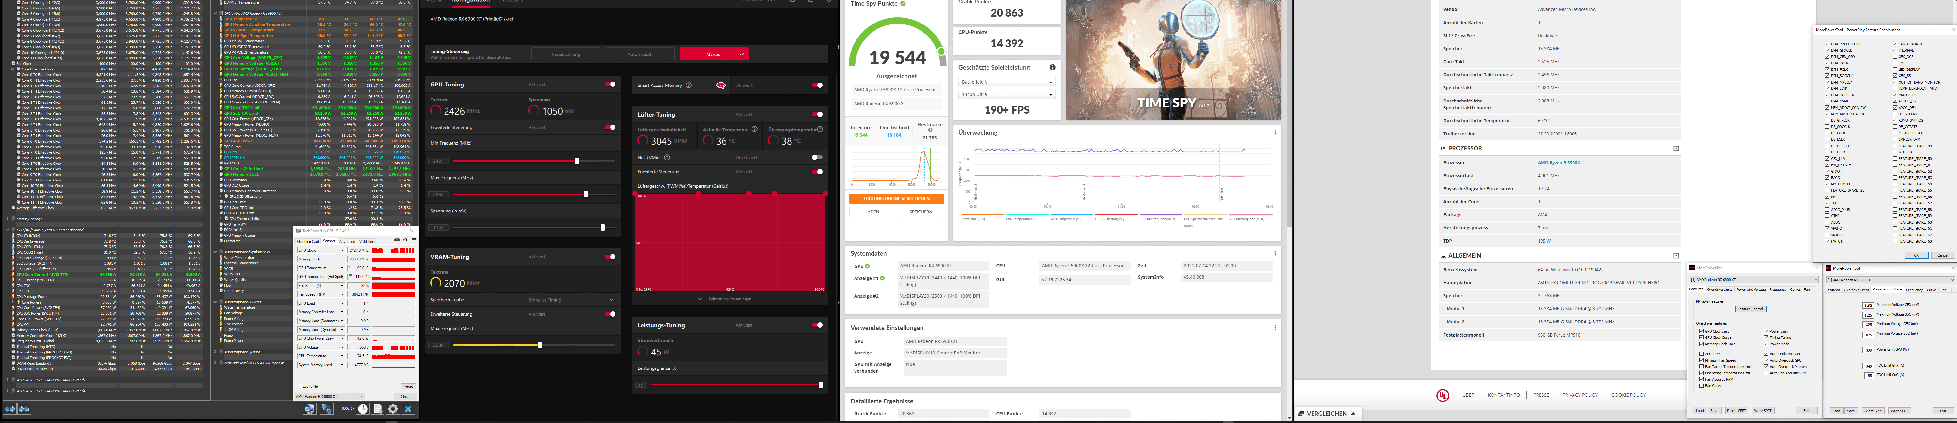Toggle Lüfter-Tuning Aktiviert switch

pyautogui.click(x=817, y=115)
